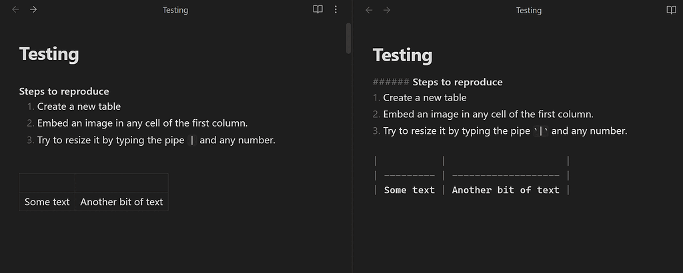
Task: Click the empty second header cell of the rendered table
Action: pyautogui.click(x=121, y=183)
